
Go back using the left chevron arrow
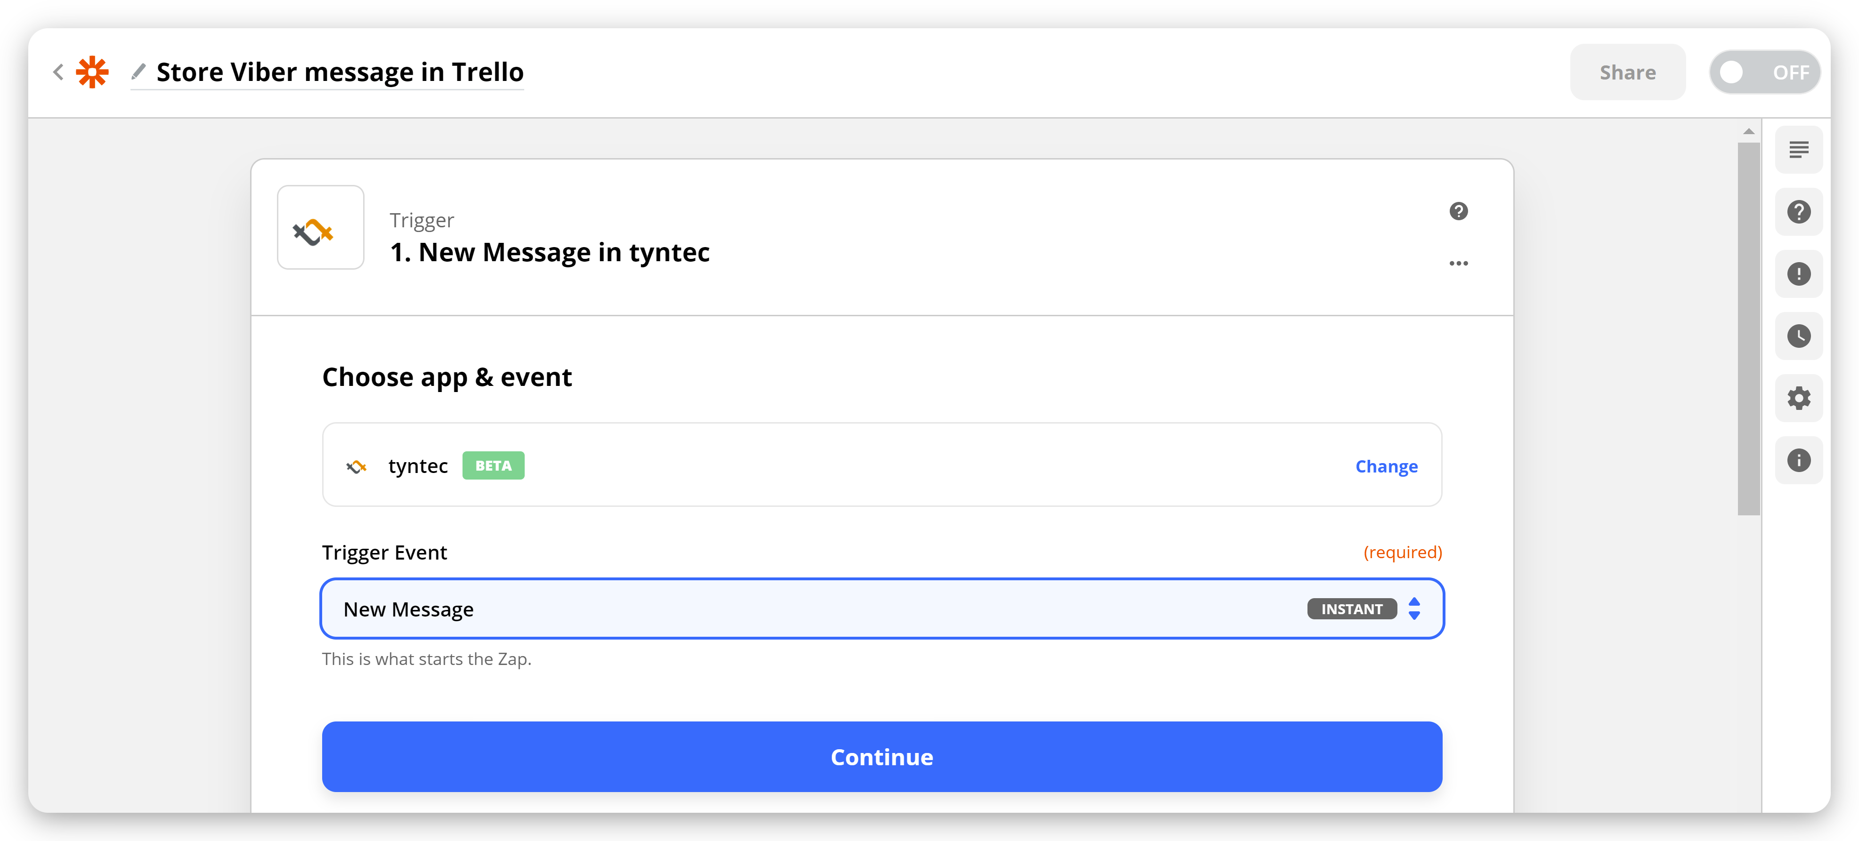coord(58,72)
